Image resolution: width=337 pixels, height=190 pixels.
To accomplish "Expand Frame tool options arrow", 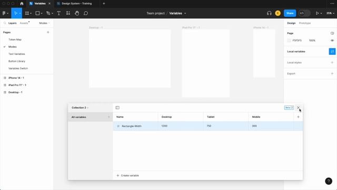I will 31,13.
